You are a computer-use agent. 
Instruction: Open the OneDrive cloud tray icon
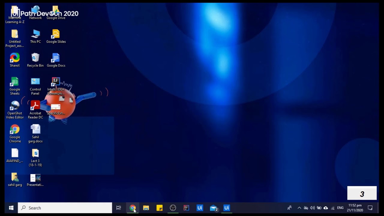point(325,208)
